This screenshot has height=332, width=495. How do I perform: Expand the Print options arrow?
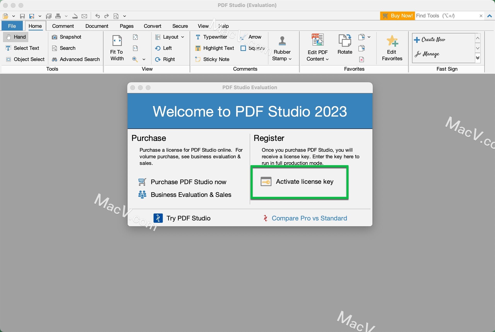[66, 16]
